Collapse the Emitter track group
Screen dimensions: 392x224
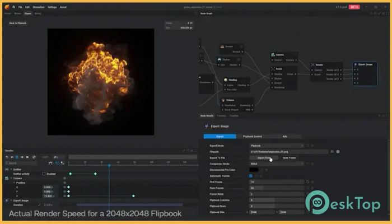pyautogui.click(x=11, y=169)
